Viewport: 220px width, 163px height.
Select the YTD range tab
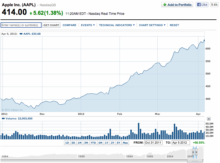[x=93, y=143]
